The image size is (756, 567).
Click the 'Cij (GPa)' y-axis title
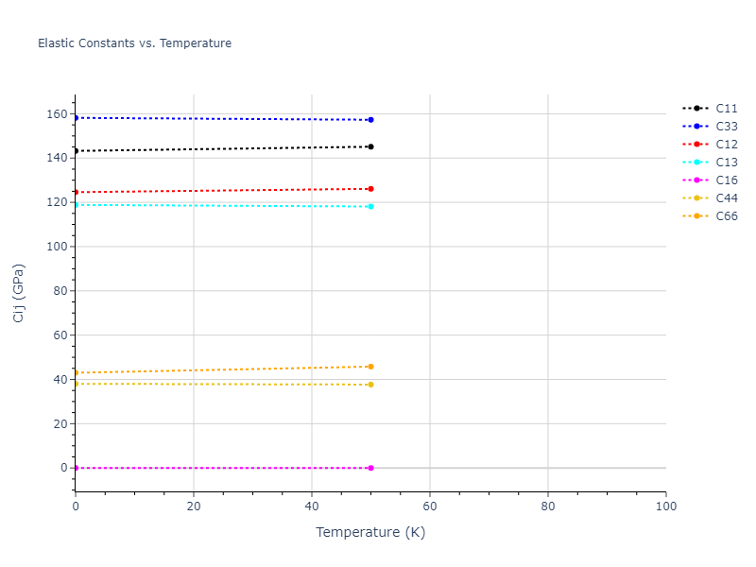pos(19,293)
